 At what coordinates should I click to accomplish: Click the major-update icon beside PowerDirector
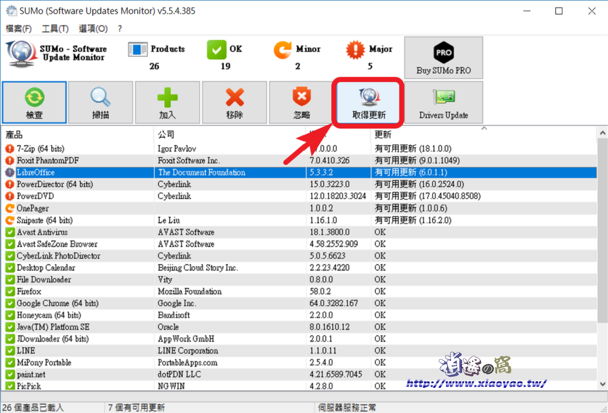[10, 184]
